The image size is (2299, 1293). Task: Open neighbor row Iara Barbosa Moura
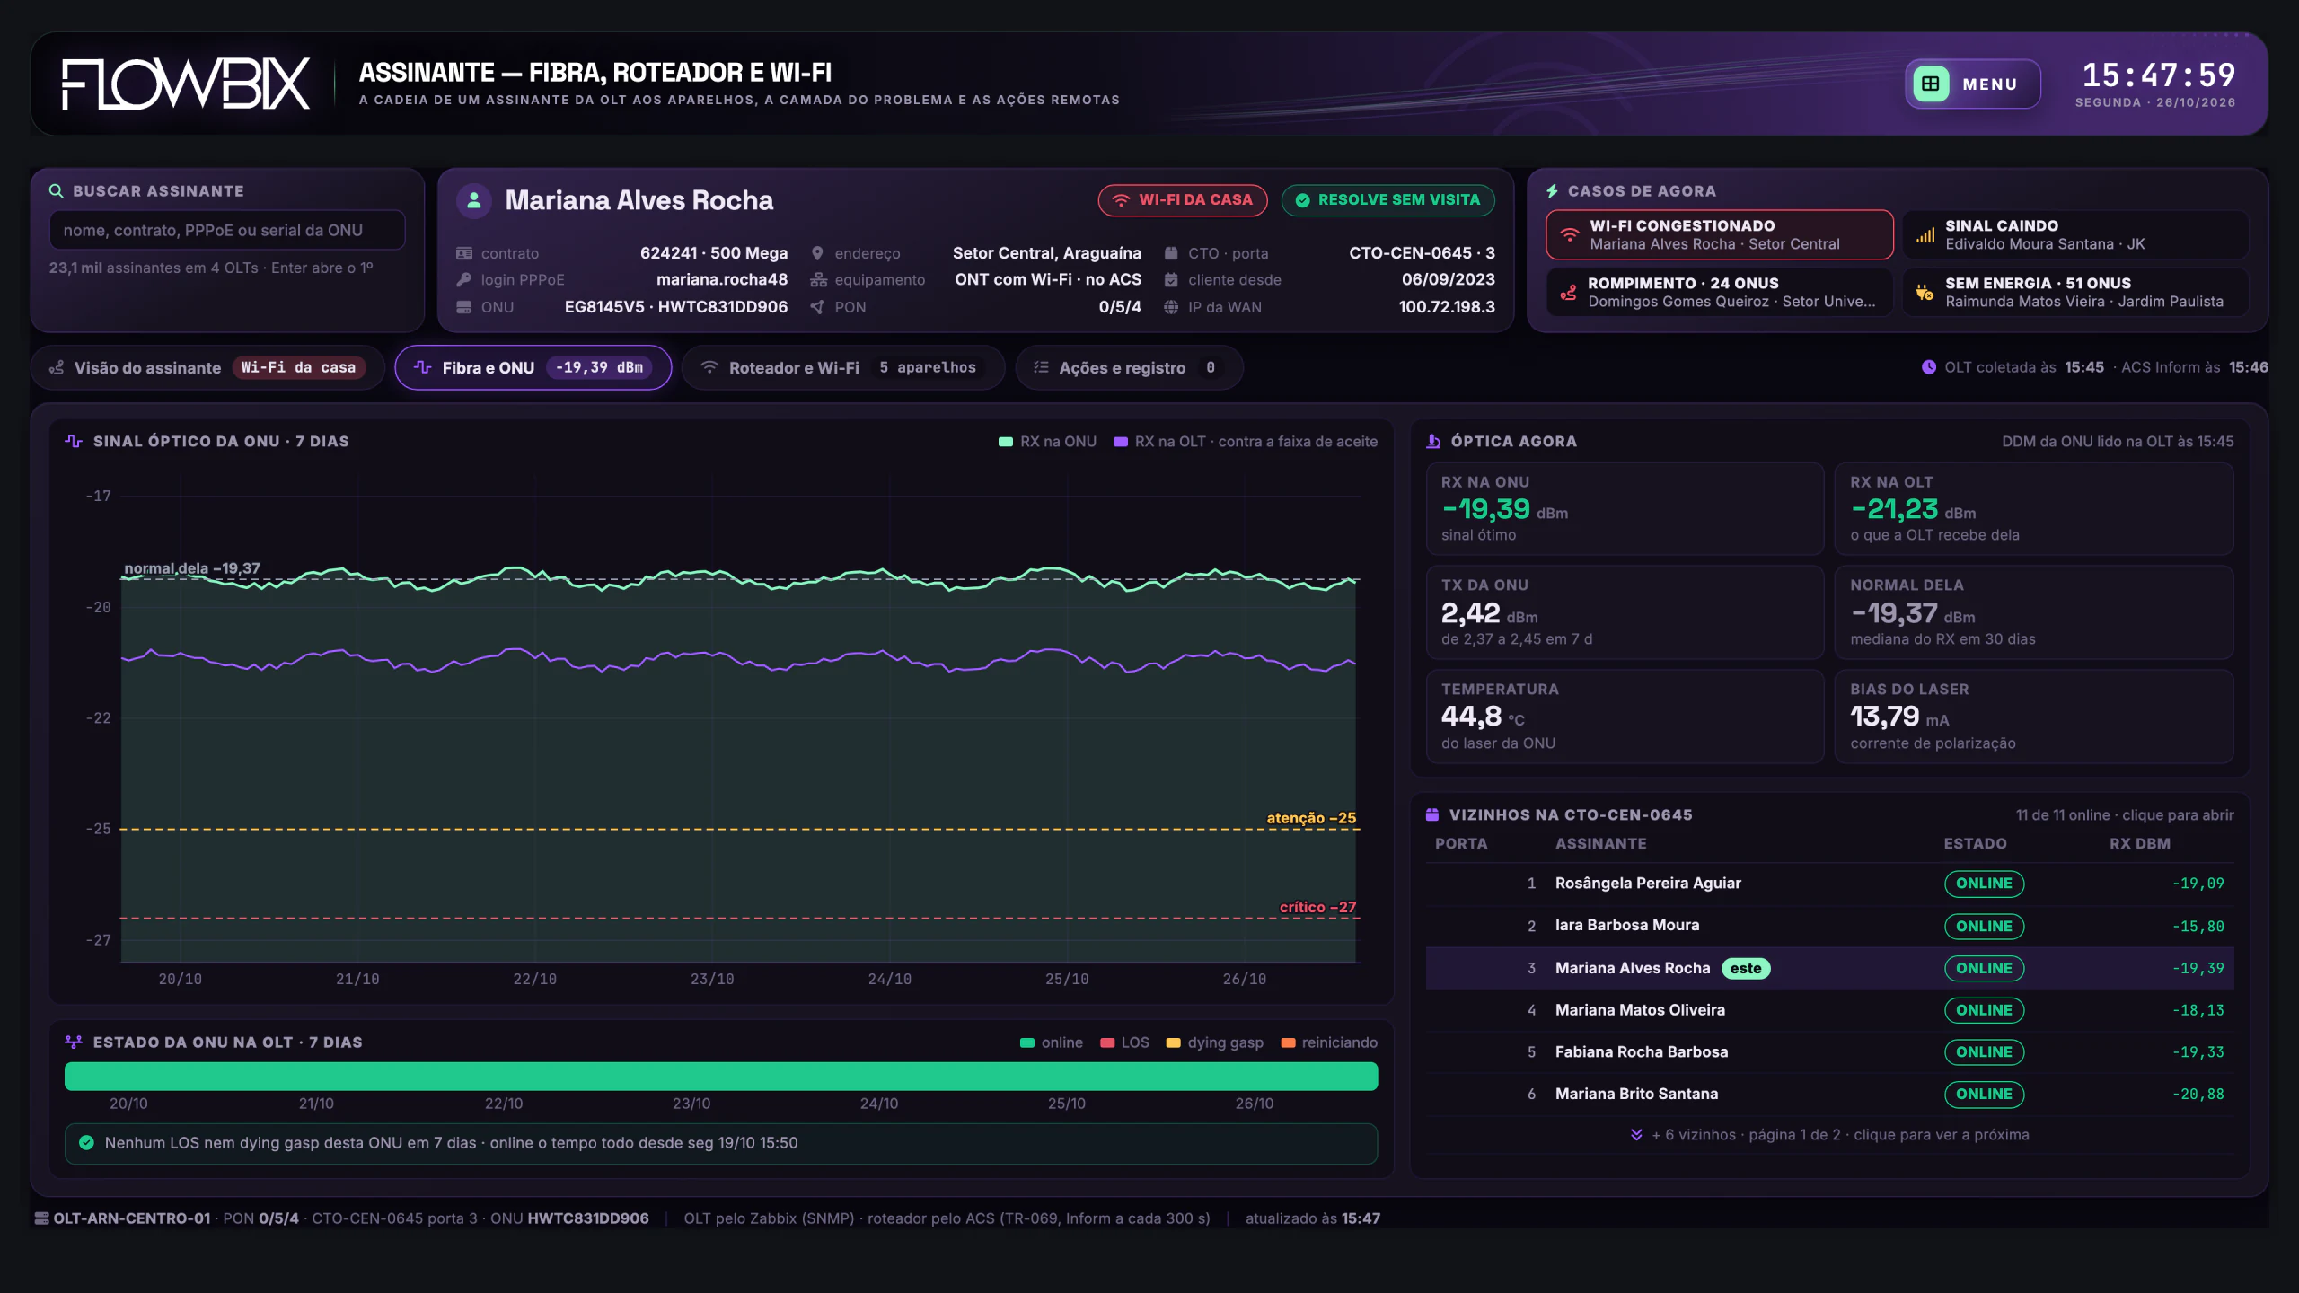tap(1829, 926)
